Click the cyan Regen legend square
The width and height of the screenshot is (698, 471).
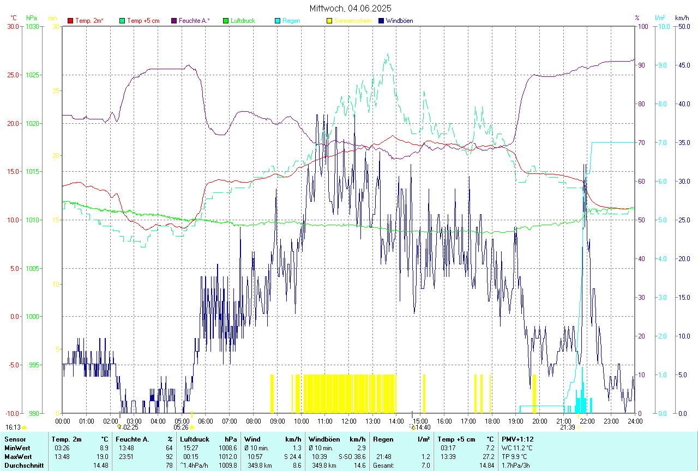(278, 21)
